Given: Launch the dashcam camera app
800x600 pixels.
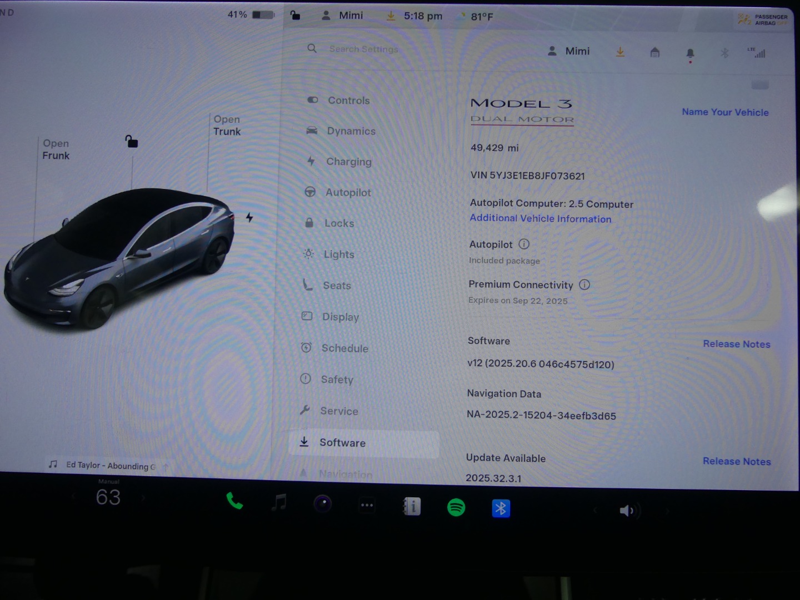Looking at the screenshot, I should pos(323,504).
